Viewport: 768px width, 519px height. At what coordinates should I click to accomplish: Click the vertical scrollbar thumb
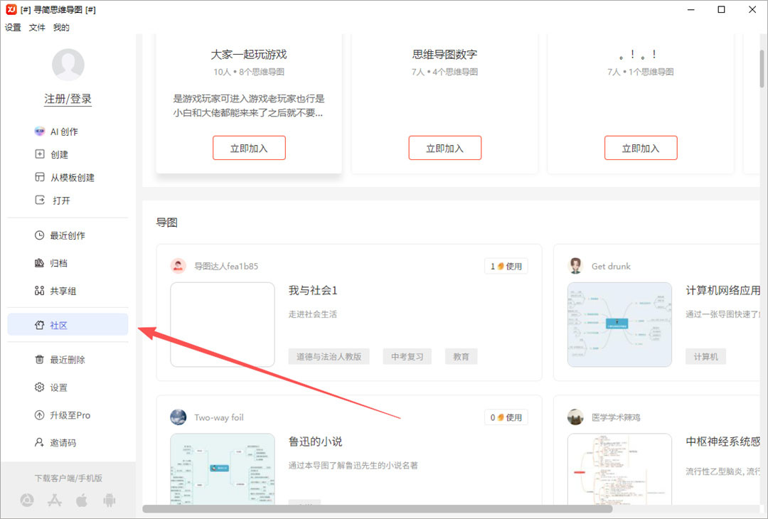click(x=762, y=68)
